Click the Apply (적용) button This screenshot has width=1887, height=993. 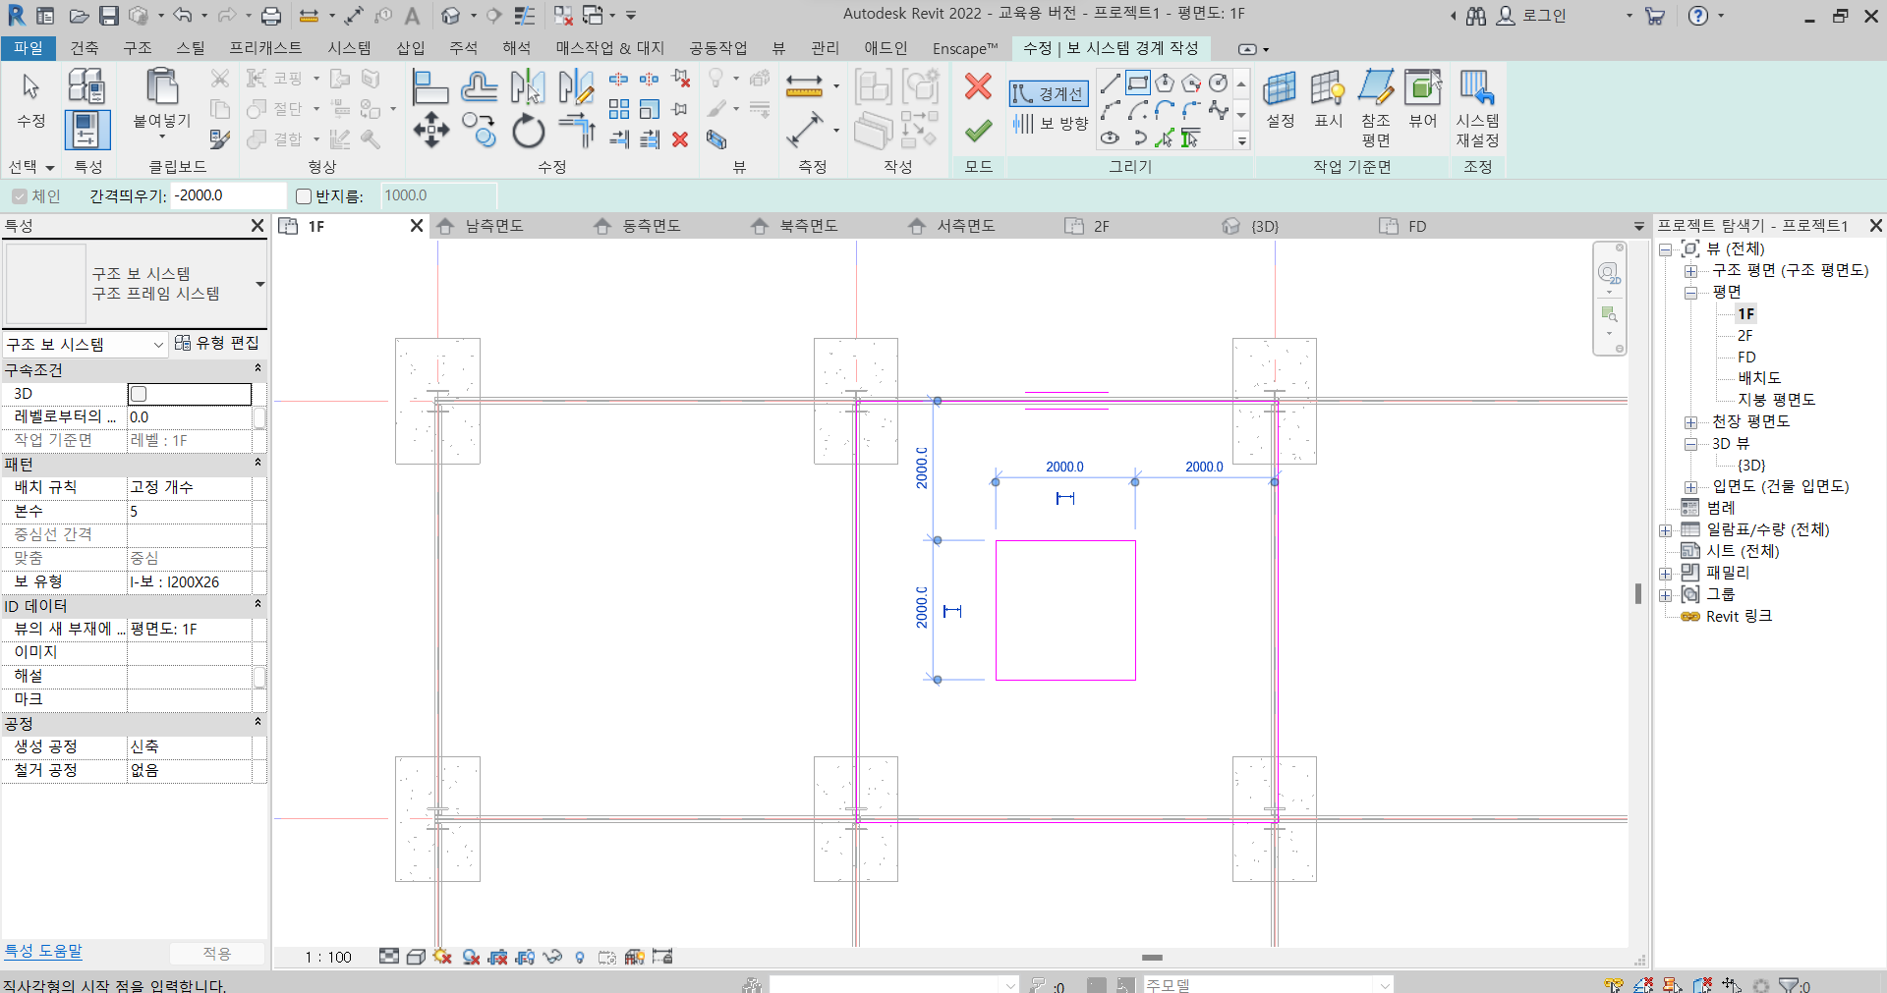point(217,953)
